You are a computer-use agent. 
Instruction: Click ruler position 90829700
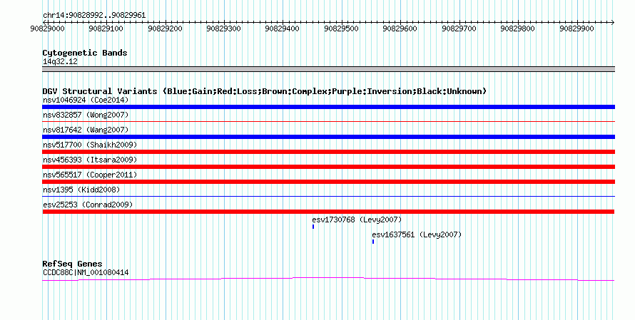point(459,29)
